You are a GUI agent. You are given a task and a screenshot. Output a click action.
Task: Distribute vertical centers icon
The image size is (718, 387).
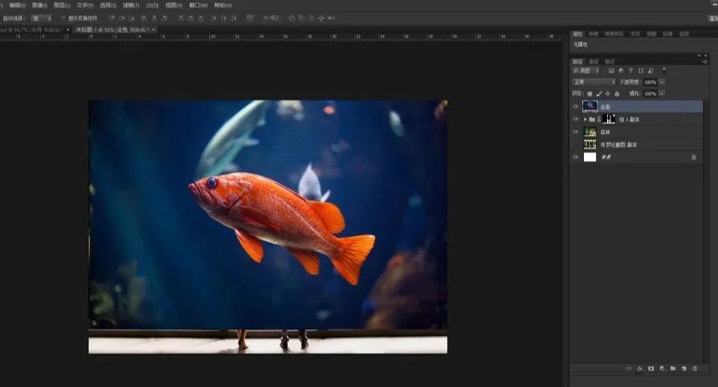(x=190, y=18)
